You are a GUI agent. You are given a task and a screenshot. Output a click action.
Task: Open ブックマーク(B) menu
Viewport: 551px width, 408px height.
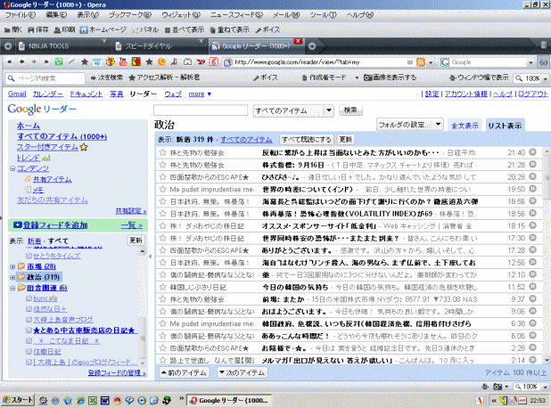tap(130, 15)
